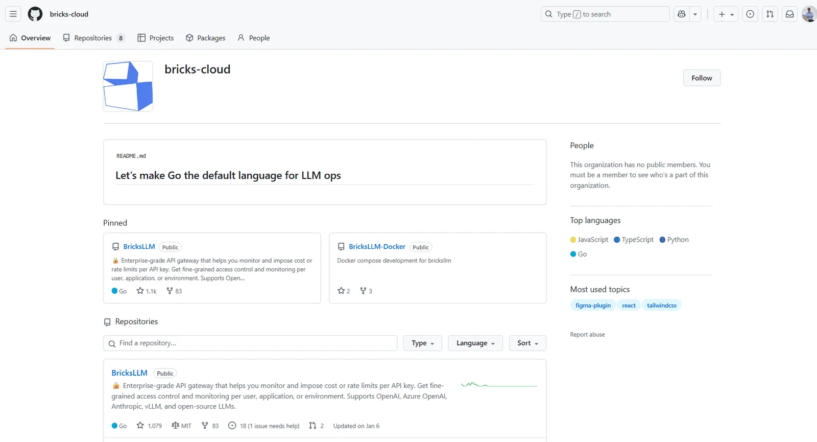
Task: Open pinned BricksLLM-Docker repository link
Action: tap(377, 246)
